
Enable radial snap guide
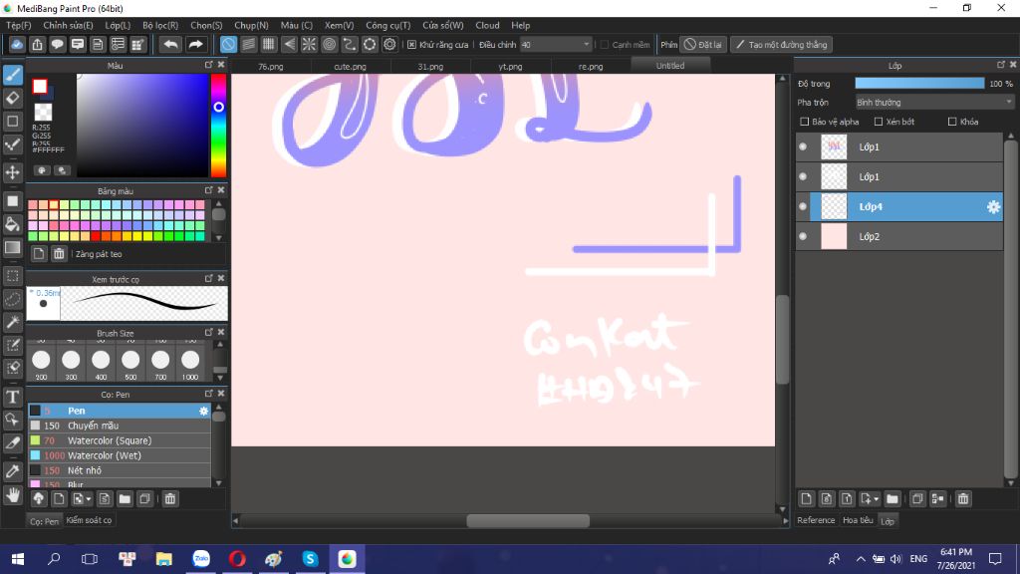(x=309, y=44)
